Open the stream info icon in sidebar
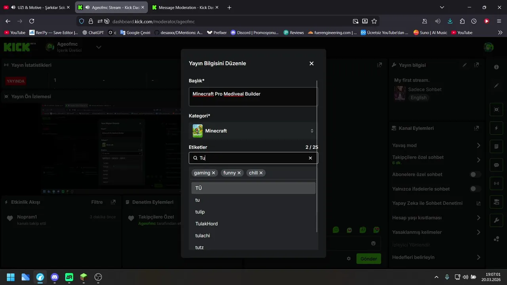507x285 pixels. 496,67
